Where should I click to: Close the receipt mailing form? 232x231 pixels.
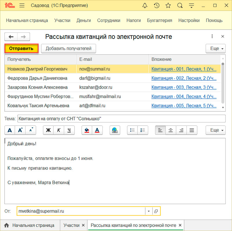pos(222,37)
